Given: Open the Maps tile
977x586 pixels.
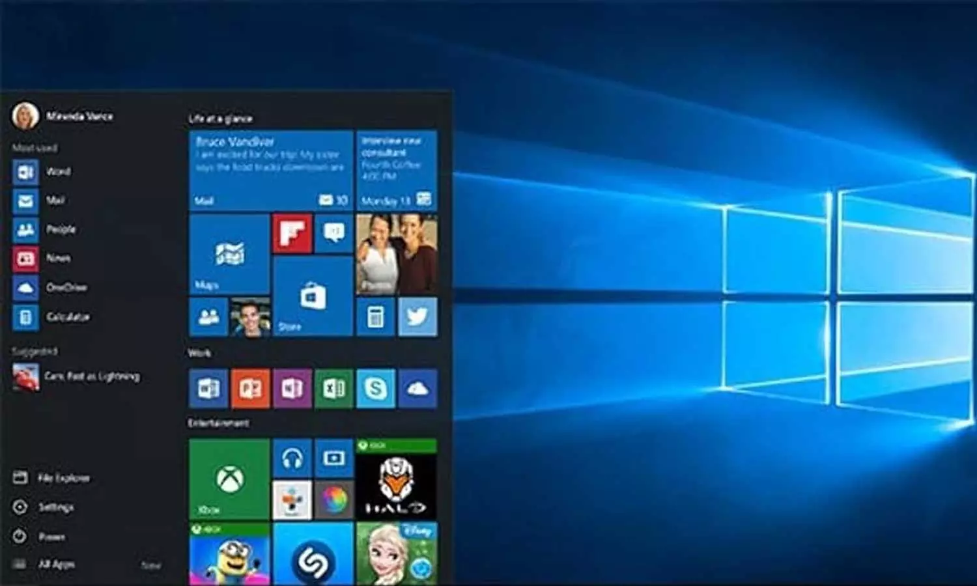Looking at the screenshot, I should coord(229,254).
